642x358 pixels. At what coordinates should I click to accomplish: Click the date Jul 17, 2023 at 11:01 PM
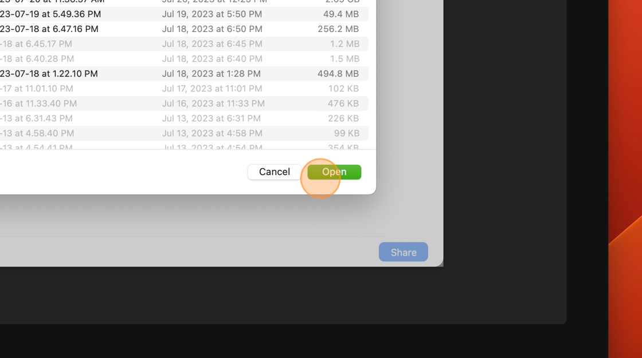(212, 89)
